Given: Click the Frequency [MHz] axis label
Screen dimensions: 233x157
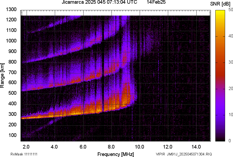Looking at the screenshot, I should 115,154.
